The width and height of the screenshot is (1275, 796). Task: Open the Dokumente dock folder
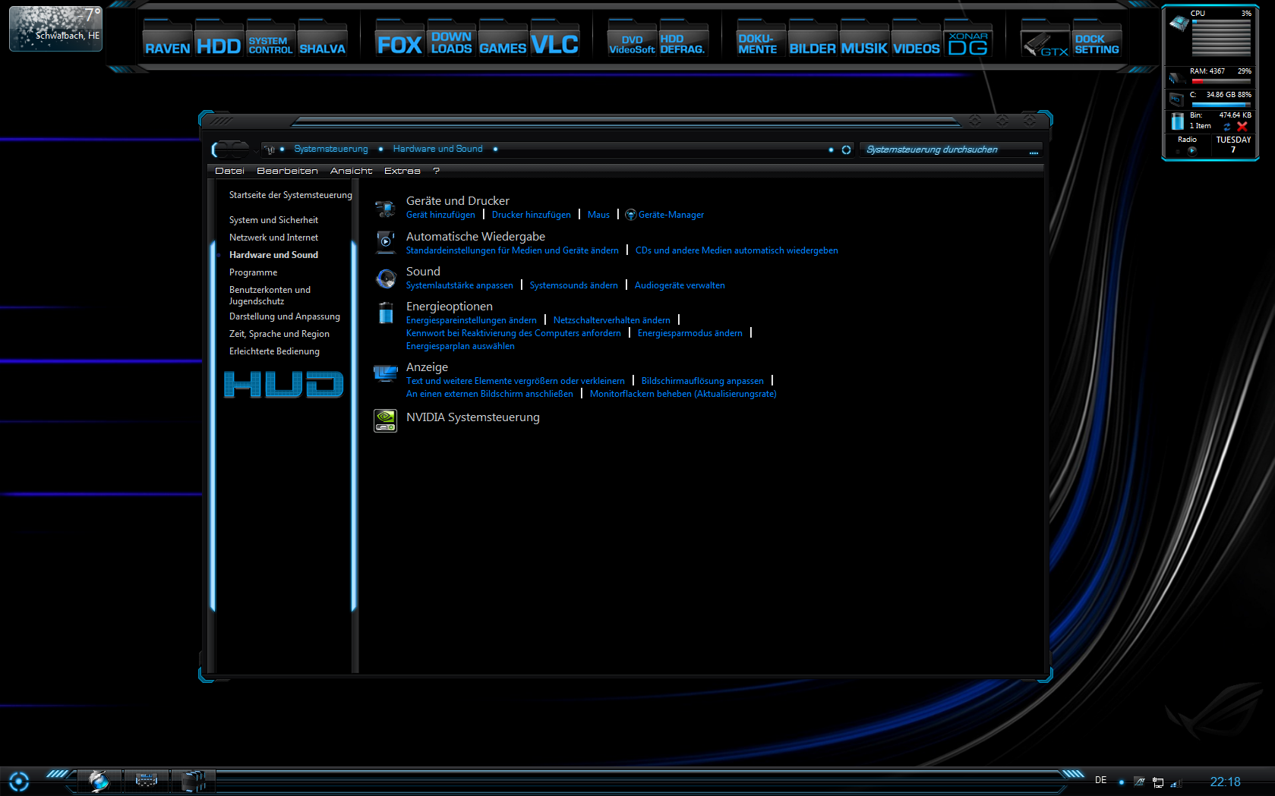pyautogui.click(x=761, y=39)
